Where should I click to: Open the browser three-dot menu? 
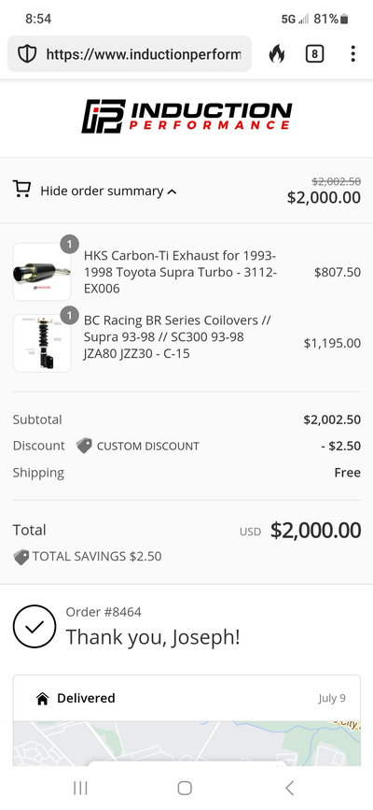[352, 54]
